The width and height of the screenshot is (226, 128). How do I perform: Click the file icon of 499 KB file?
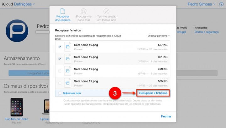point(67,71)
